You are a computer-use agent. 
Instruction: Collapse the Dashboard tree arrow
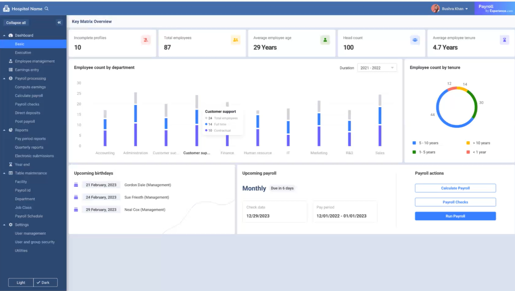coord(4,36)
